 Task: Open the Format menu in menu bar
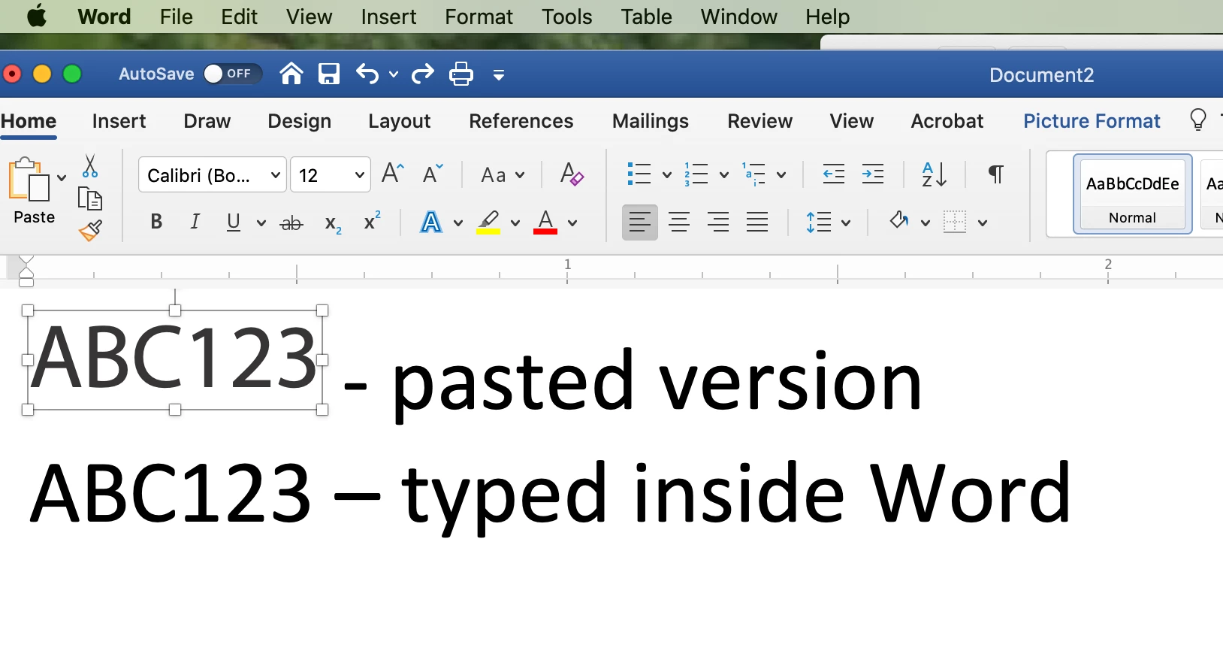[x=479, y=17]
